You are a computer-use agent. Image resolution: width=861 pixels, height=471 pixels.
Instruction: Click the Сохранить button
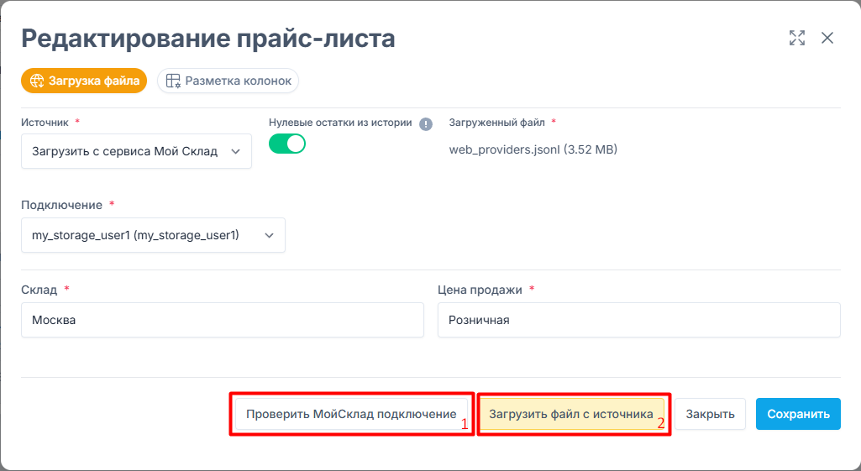[798, 414]
